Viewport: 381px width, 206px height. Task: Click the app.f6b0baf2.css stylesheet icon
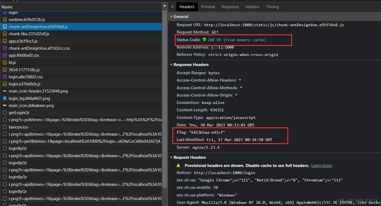(5, 55)
